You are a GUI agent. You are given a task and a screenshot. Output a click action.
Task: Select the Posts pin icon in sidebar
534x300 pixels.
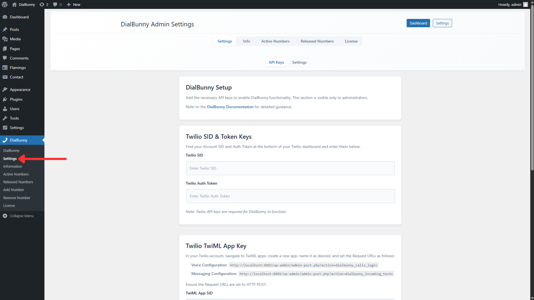click(5, 29)
